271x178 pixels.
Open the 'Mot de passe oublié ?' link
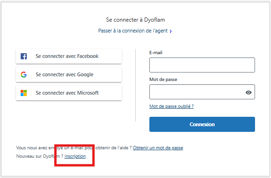point(171,106)
